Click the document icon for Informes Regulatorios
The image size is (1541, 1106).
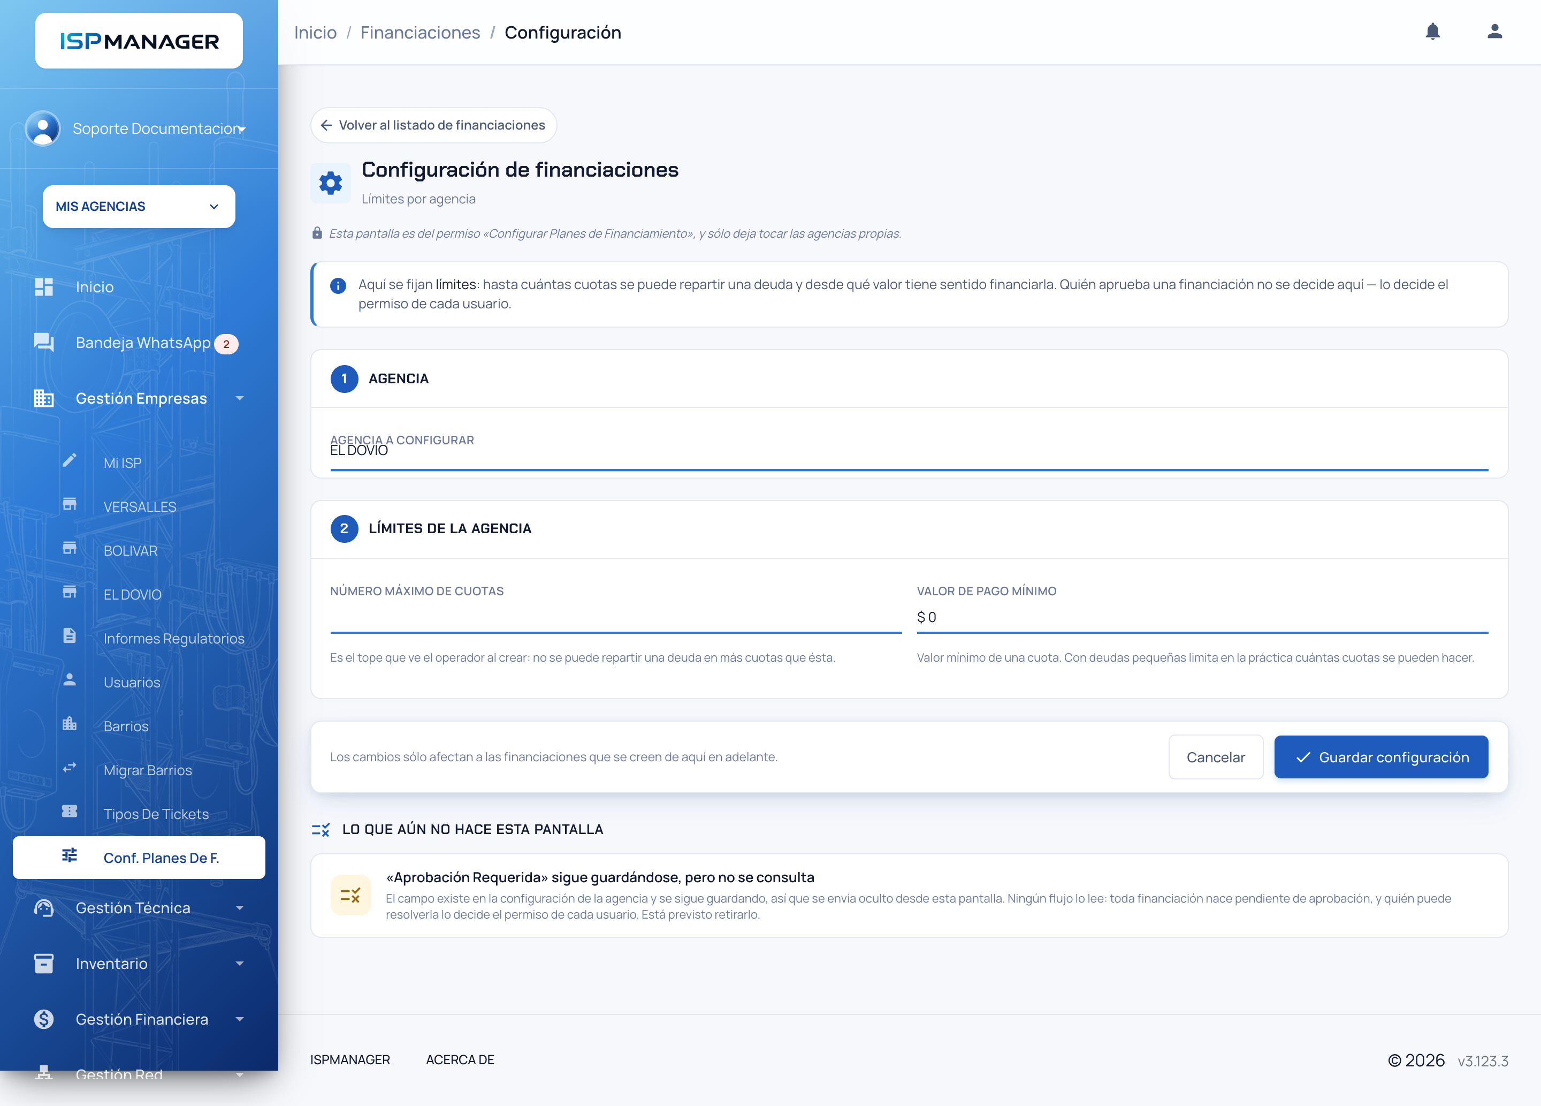pos(70,637)
